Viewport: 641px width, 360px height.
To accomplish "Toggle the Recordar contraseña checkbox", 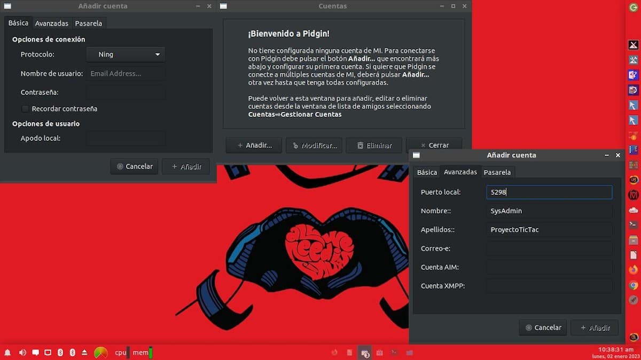I will click(x=25, y=109).
